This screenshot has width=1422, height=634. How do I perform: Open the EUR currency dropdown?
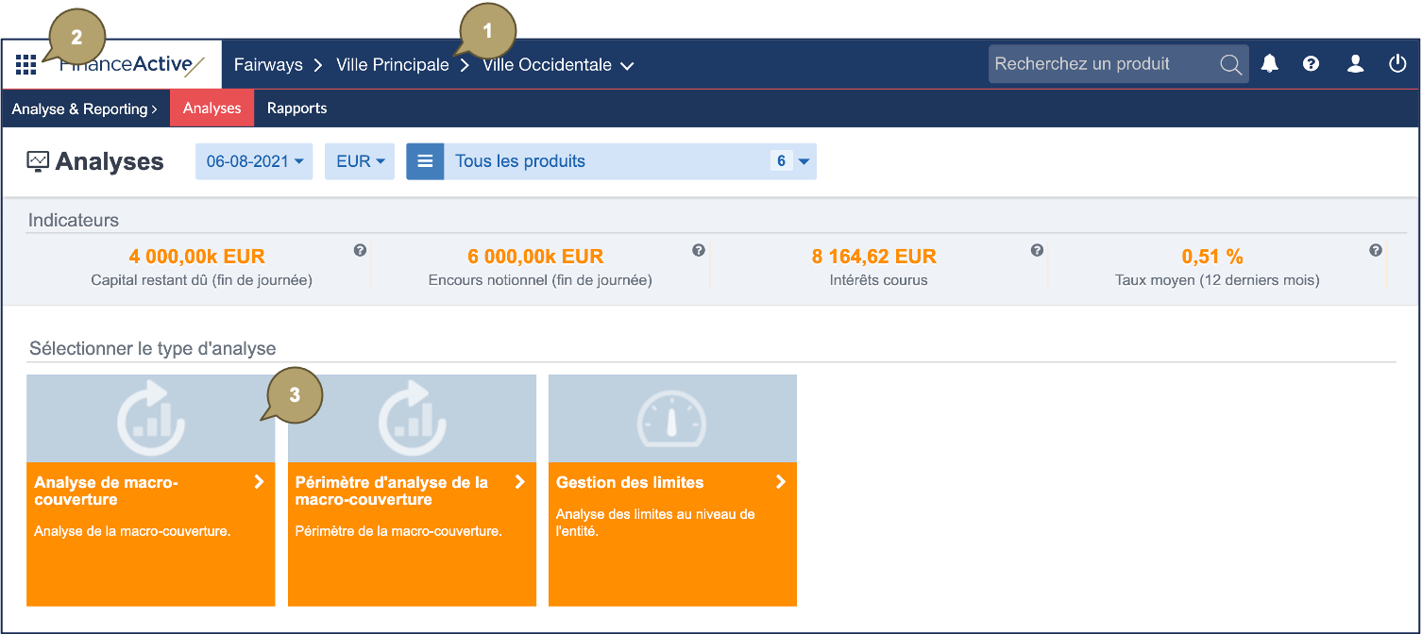360,161
